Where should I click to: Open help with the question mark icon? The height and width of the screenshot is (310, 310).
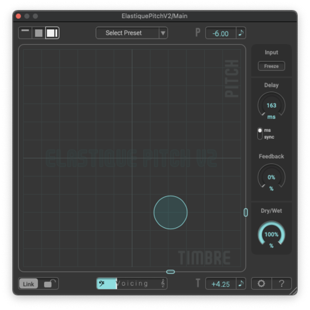(x=281, y=284)
